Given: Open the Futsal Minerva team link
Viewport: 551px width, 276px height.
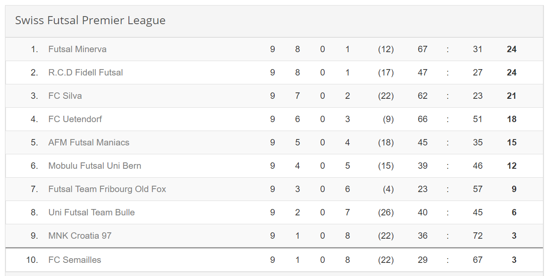Looking at the screenshot, I should point(77,49).
